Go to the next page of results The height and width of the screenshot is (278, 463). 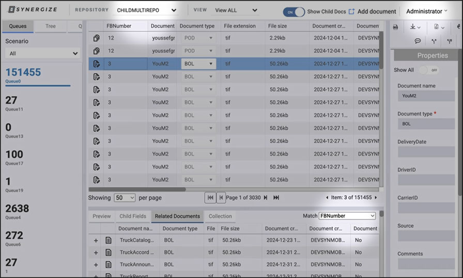266,198
